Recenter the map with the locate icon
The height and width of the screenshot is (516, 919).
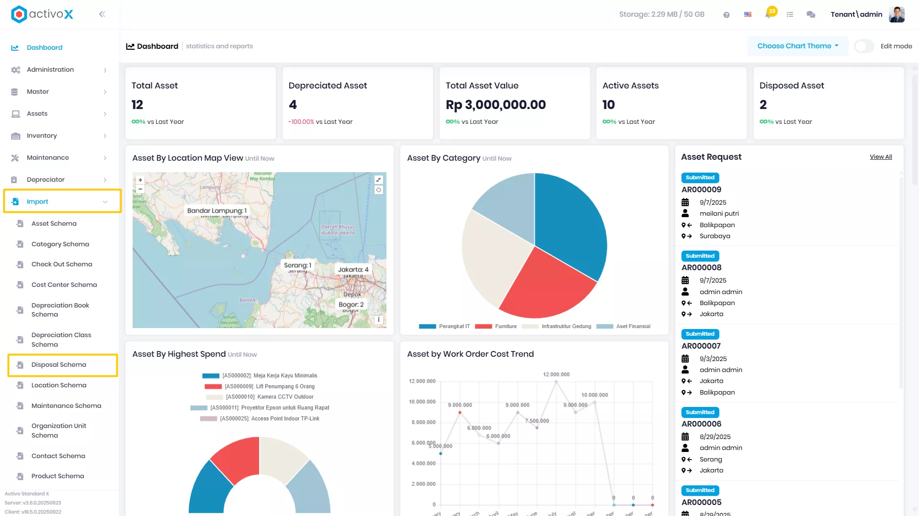coord(378,190)
